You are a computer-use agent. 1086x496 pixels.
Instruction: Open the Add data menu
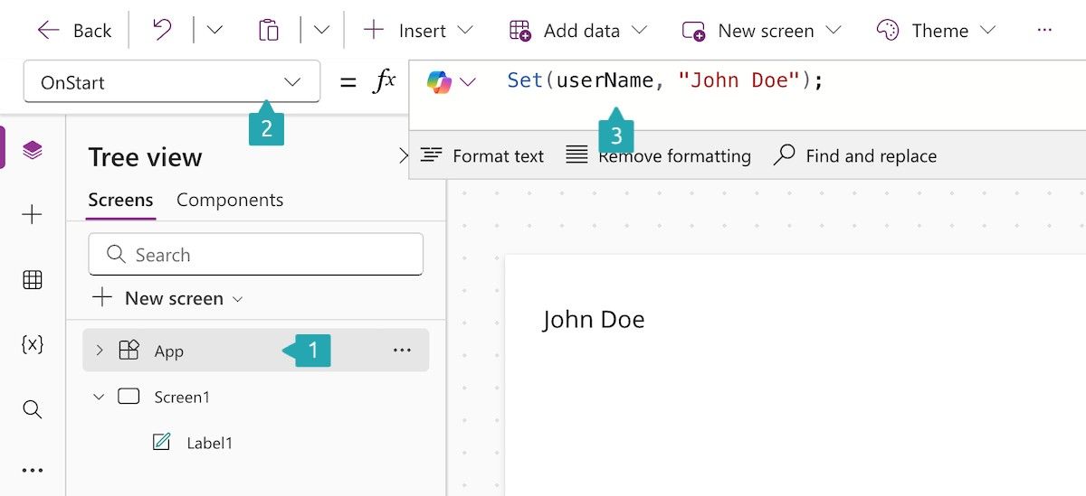click(578, 31)
